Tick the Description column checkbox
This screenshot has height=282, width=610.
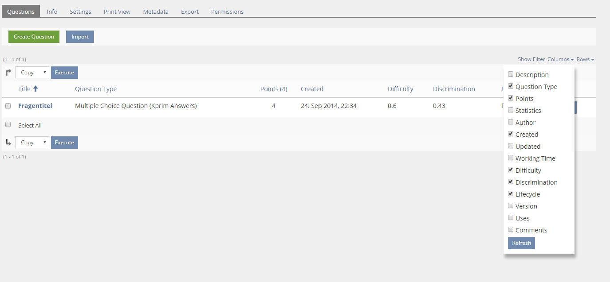tap(511, 74)
